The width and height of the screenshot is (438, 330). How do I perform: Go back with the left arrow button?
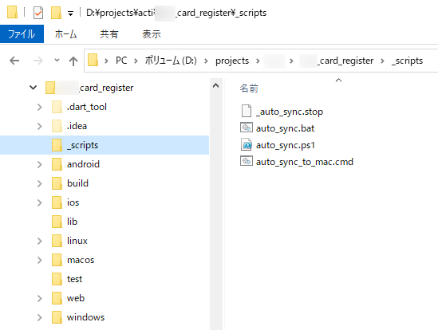(x=14, y=61)
